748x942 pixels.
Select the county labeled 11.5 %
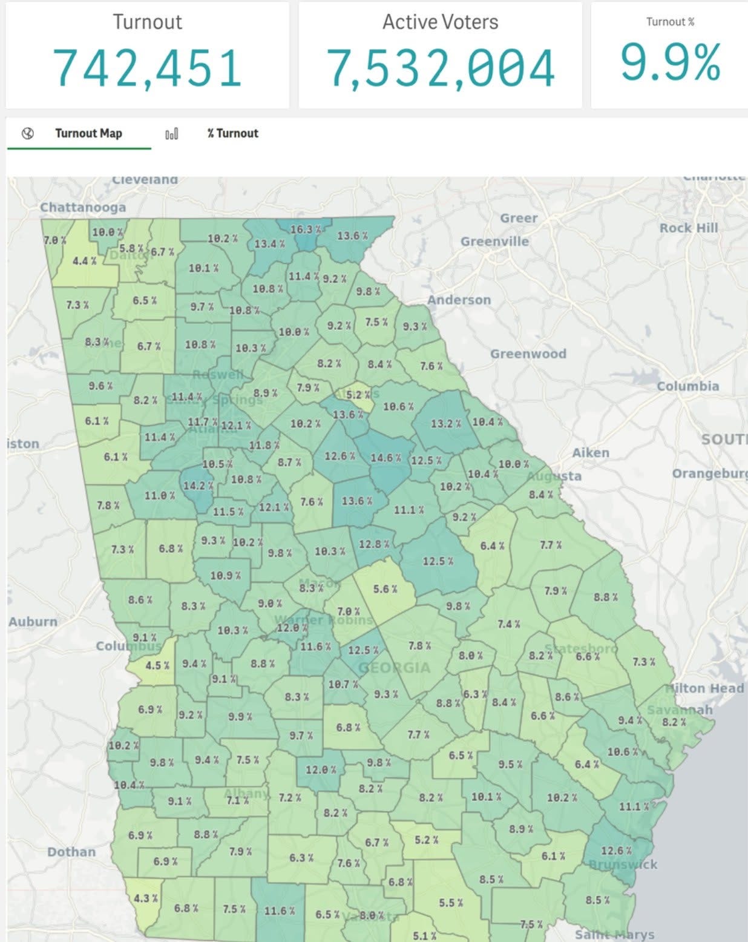click(228, 512)
